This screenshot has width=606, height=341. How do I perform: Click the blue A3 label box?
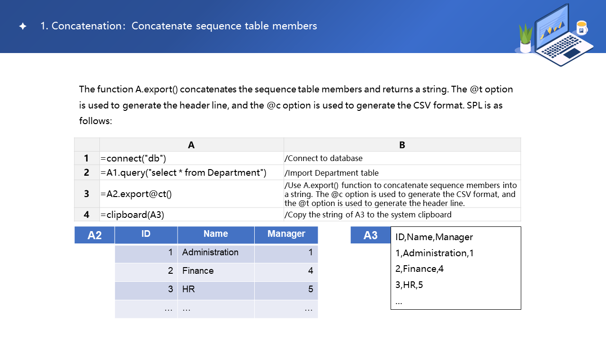coord(370,235)
